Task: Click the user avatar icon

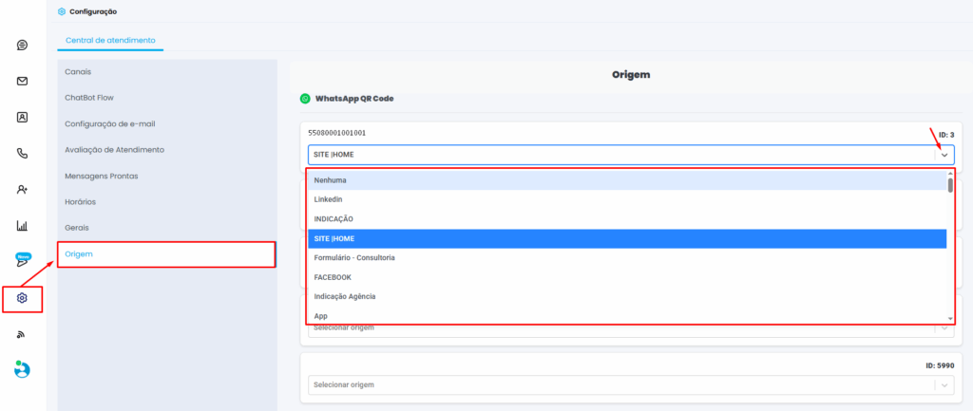Action: pyautogui.click(x=22, y=369)
